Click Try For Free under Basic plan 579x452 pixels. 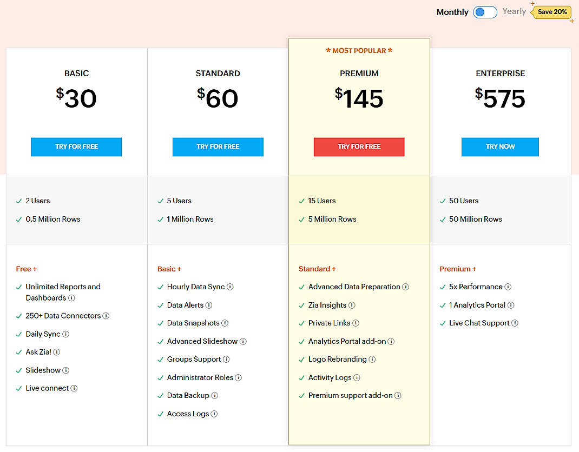(x=76, y=147)
